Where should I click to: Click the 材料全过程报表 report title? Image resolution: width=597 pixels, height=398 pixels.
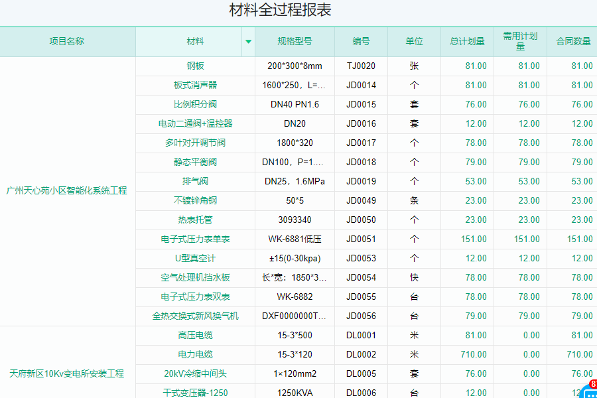pos(280,11)
